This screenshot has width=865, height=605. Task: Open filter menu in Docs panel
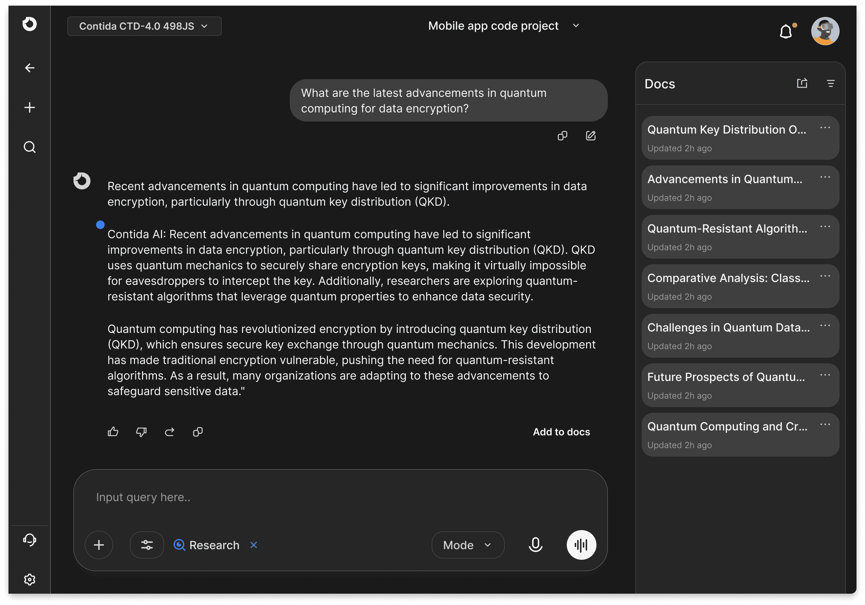[830, 83]
